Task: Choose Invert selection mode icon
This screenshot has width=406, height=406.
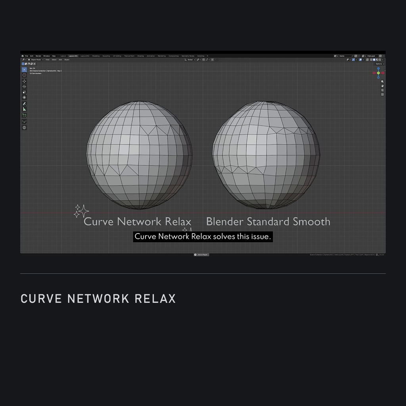Action: click(32, 64)
